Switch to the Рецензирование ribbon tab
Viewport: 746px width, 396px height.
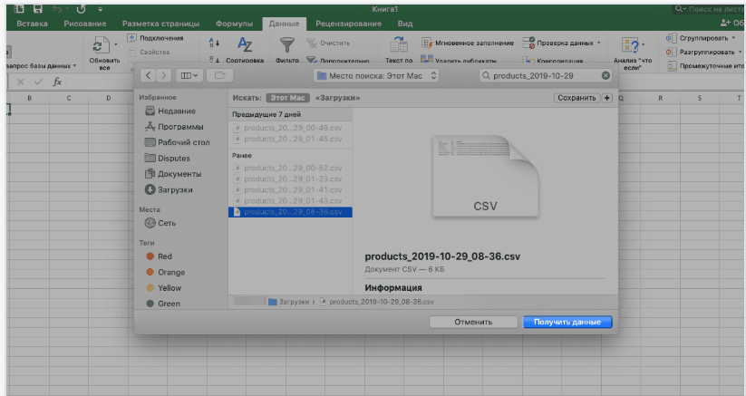(x=348, y=24)
